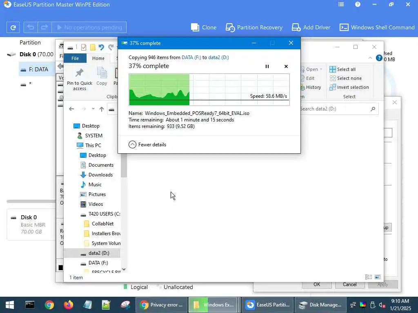Click the EaseUS redo arrow
Image resolution: width=418 pixels, height=313 pixels.
click(x=44, y=27)
